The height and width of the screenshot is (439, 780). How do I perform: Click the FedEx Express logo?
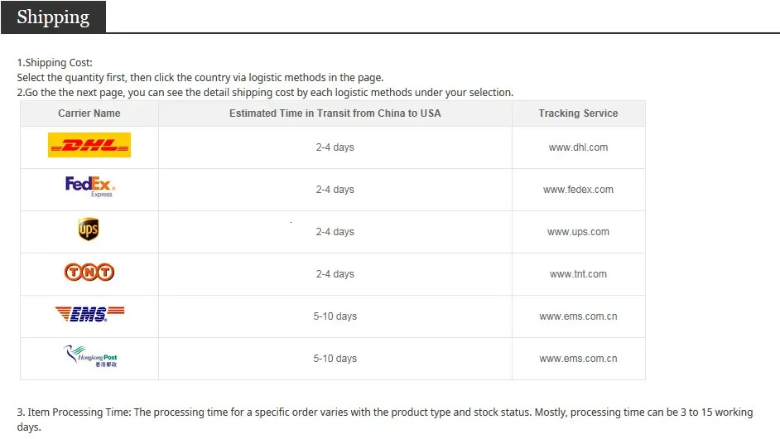90,186
